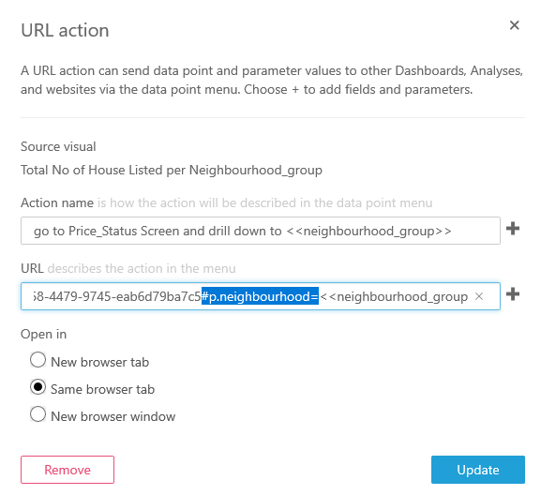Click Total No of House Listed visual name
541x495 pixels.
172,170
